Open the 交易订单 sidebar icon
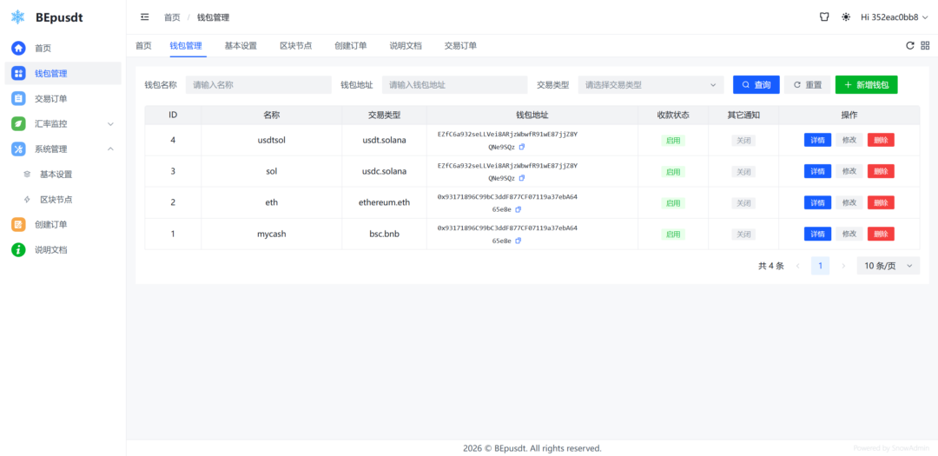 click(x=18, y=99)
